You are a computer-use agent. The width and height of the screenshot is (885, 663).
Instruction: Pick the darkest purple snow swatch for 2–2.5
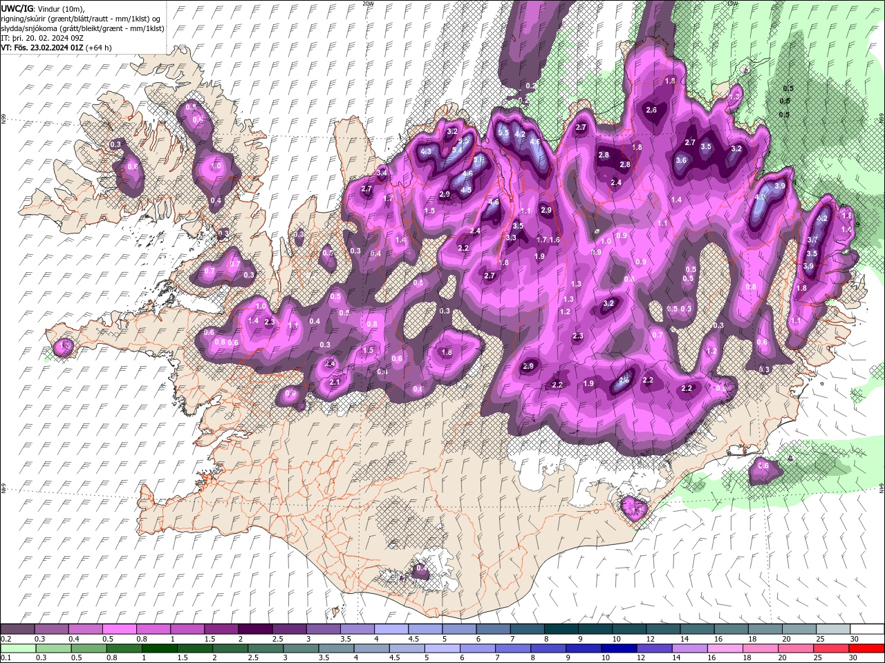(254, 629)
